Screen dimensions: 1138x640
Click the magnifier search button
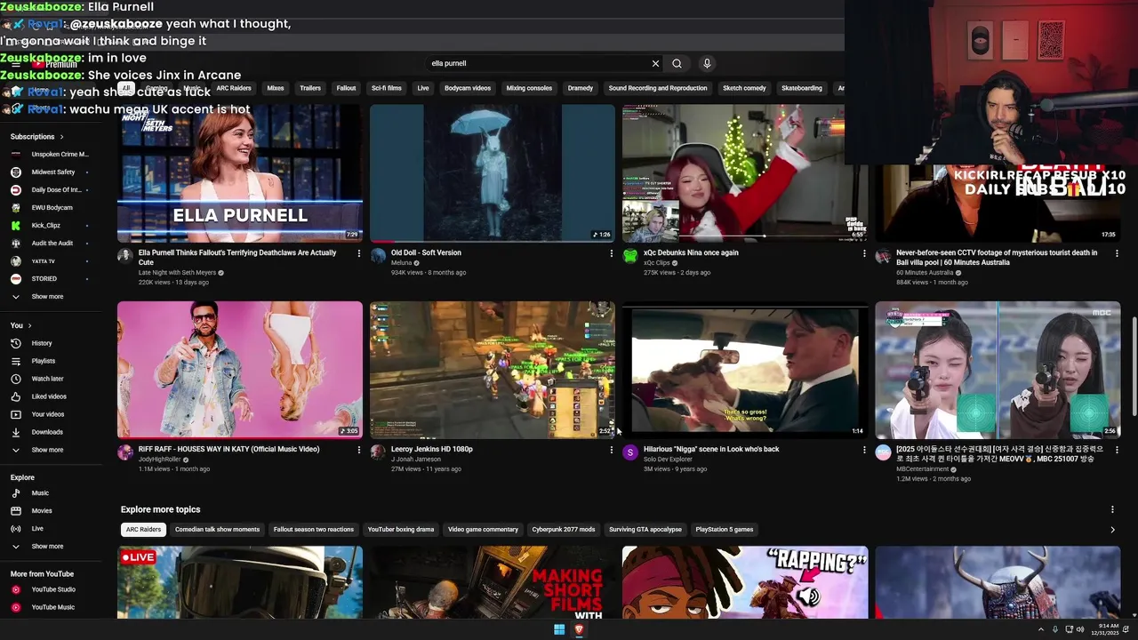point(677,64)
